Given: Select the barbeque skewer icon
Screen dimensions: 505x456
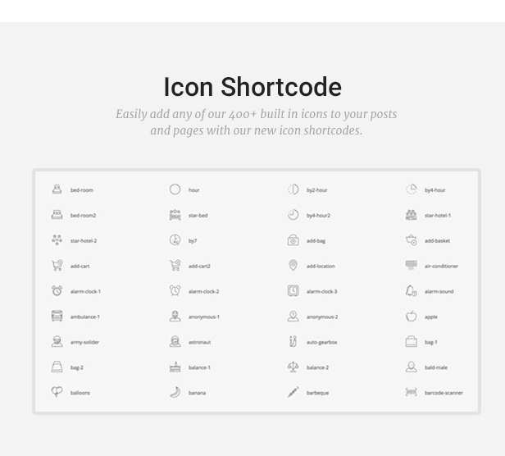Looking at the screenshot, I should [x=293, y=392].
